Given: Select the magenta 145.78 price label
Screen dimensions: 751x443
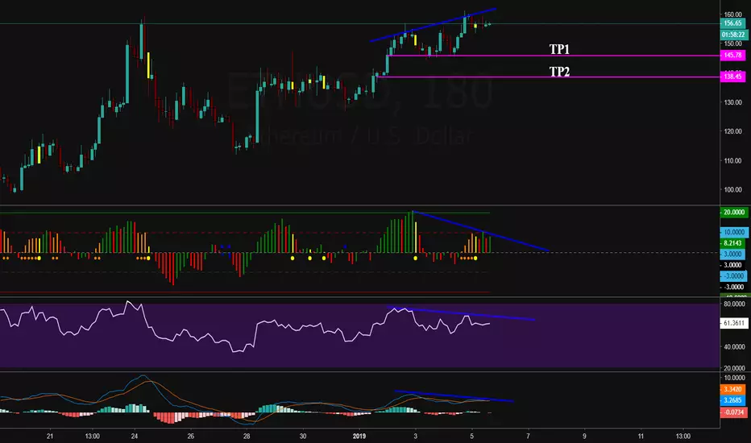Looking at the screenshot, I should point(732,55).
